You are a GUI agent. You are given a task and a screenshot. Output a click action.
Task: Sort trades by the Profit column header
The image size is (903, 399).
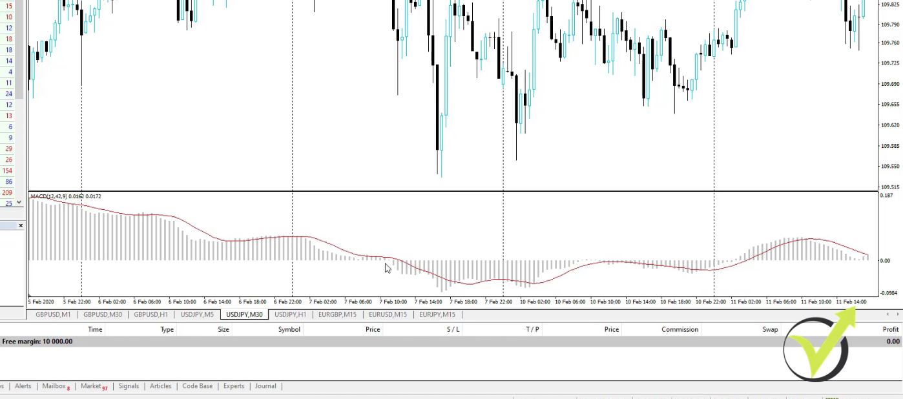890,329
